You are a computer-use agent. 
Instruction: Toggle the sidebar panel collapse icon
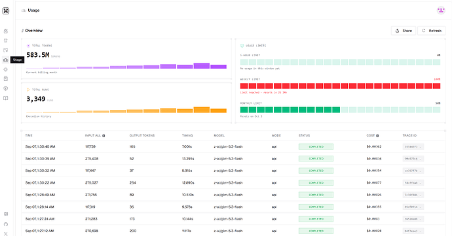pos(6,214)
